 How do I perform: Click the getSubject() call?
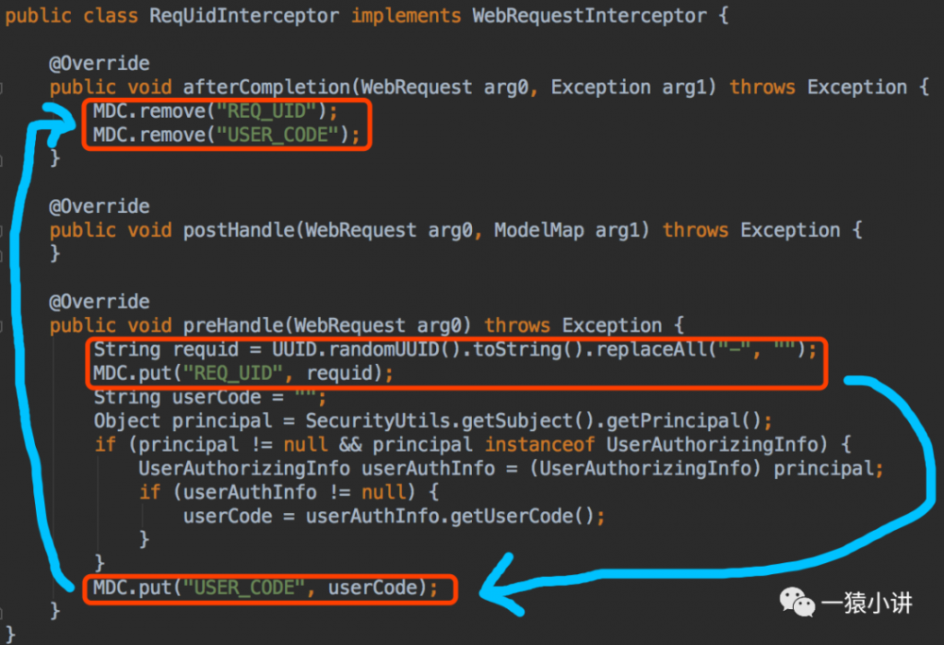[x=528, y=421]
